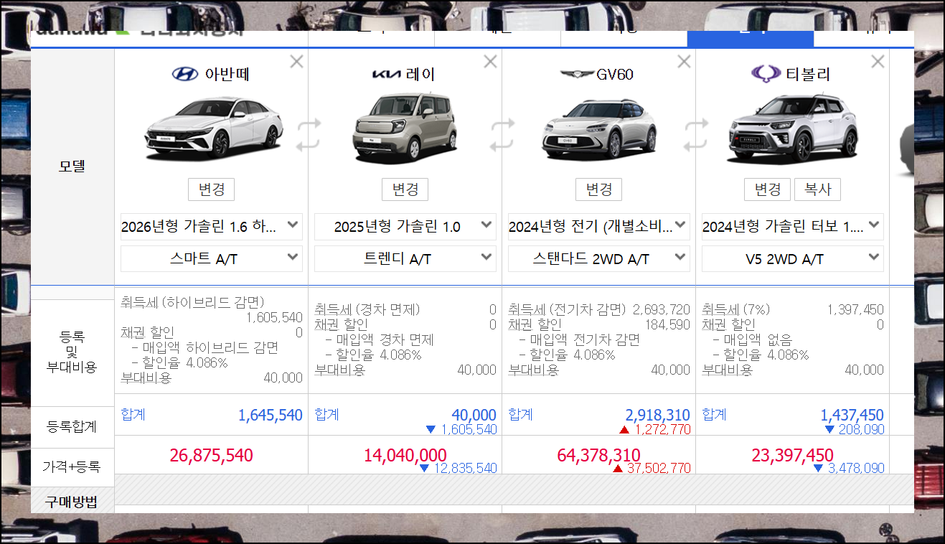The image size is (945, 544).
Task: Click the 복사 button under 티볼리
Action: (817, 189)
